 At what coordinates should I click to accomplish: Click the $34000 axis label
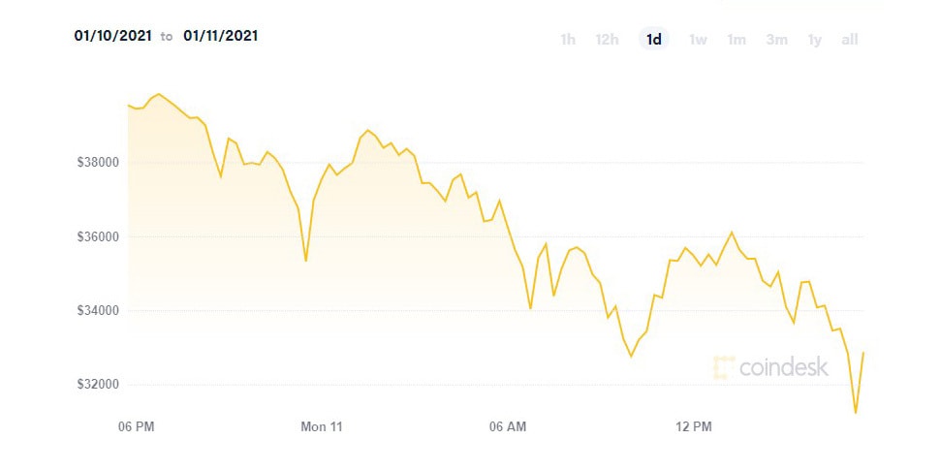98,310
